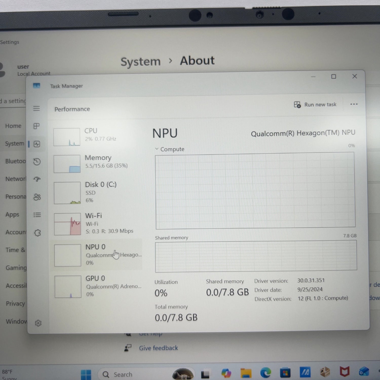380x380 pixels.
Task: Open Windows Update in Settings sidebar
Action: tap(16, 321)
